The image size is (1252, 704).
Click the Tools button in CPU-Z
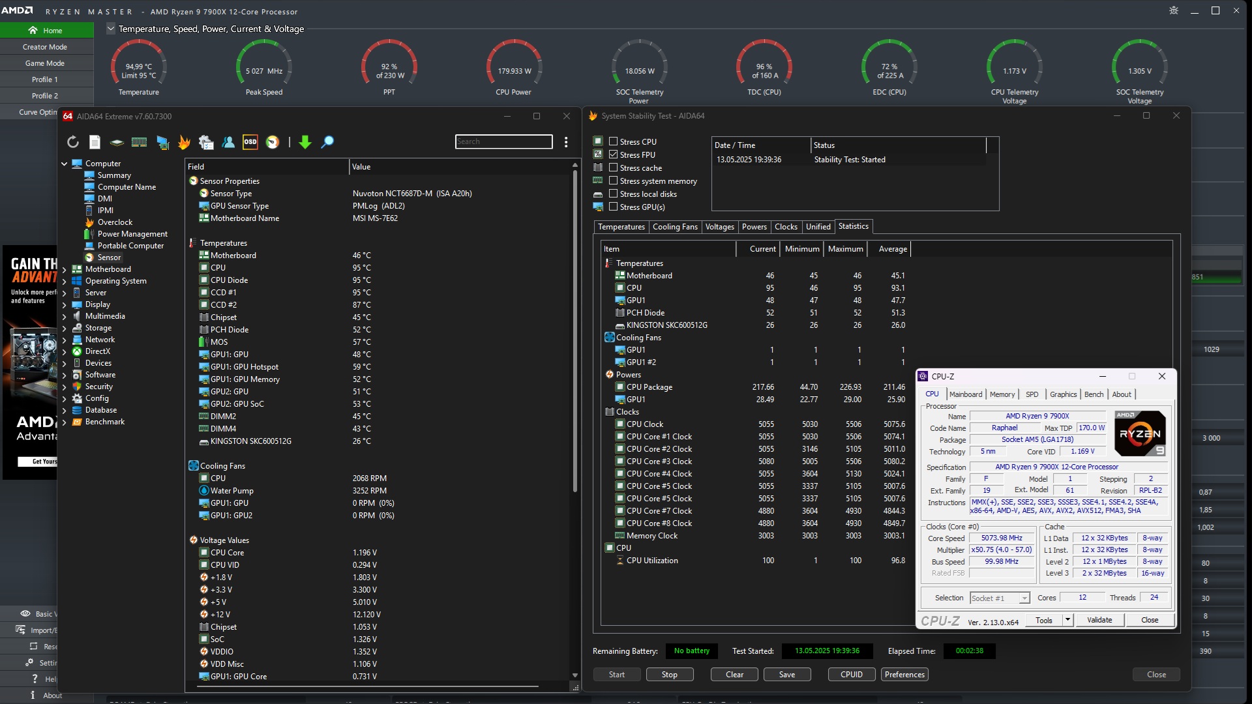coord(1044,620)
